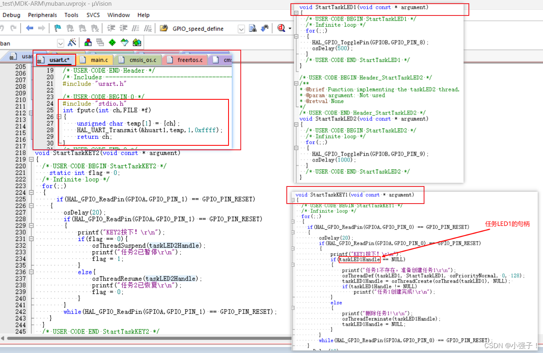Launch the Pack Installer icon
This screenshot has height=353, width=543.
[137, 42]
